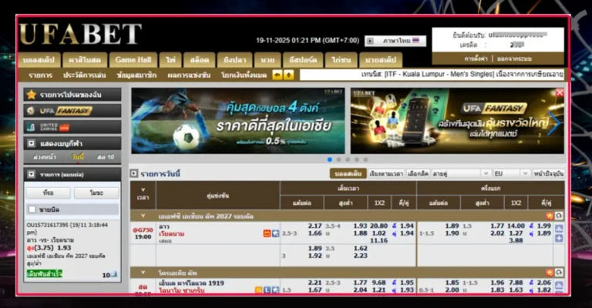Click the right arrow next to the news ticker
The image size is (592, 308).
289,75
